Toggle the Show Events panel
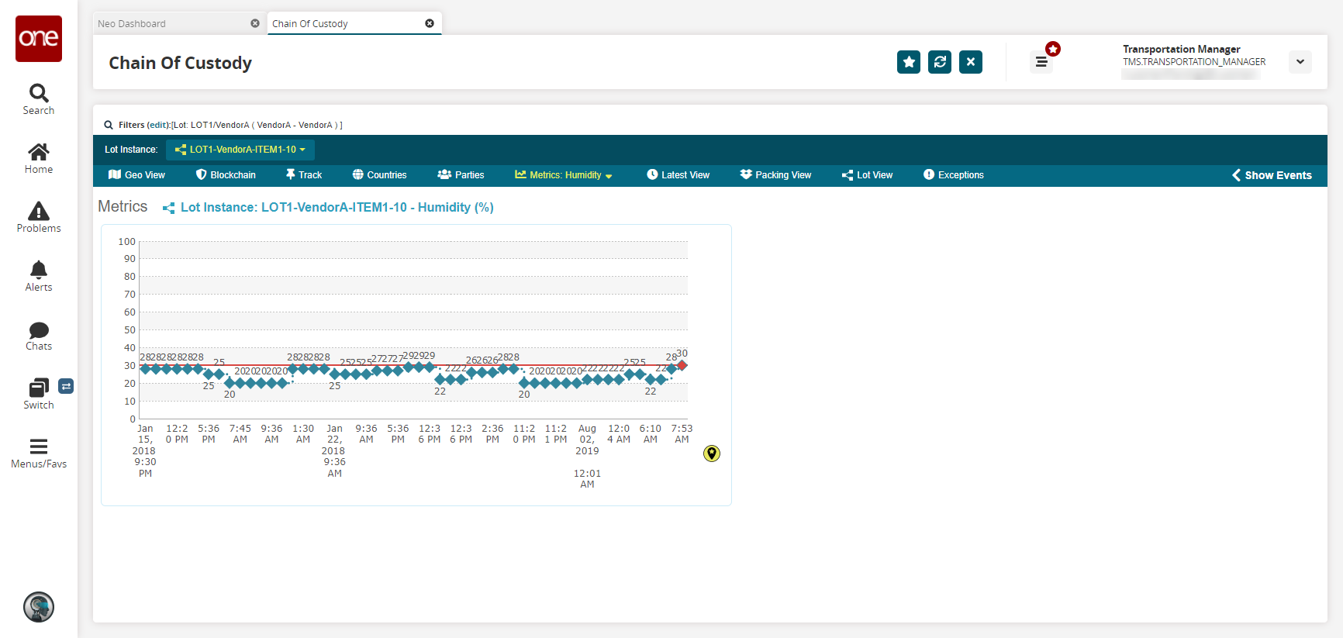This screenshot has height=638, width=1343. coord(1272,175)
